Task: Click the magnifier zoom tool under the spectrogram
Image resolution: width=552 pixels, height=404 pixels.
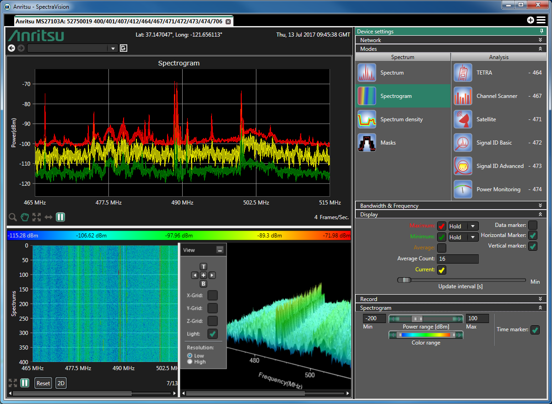Action: (x=13, y=217)
